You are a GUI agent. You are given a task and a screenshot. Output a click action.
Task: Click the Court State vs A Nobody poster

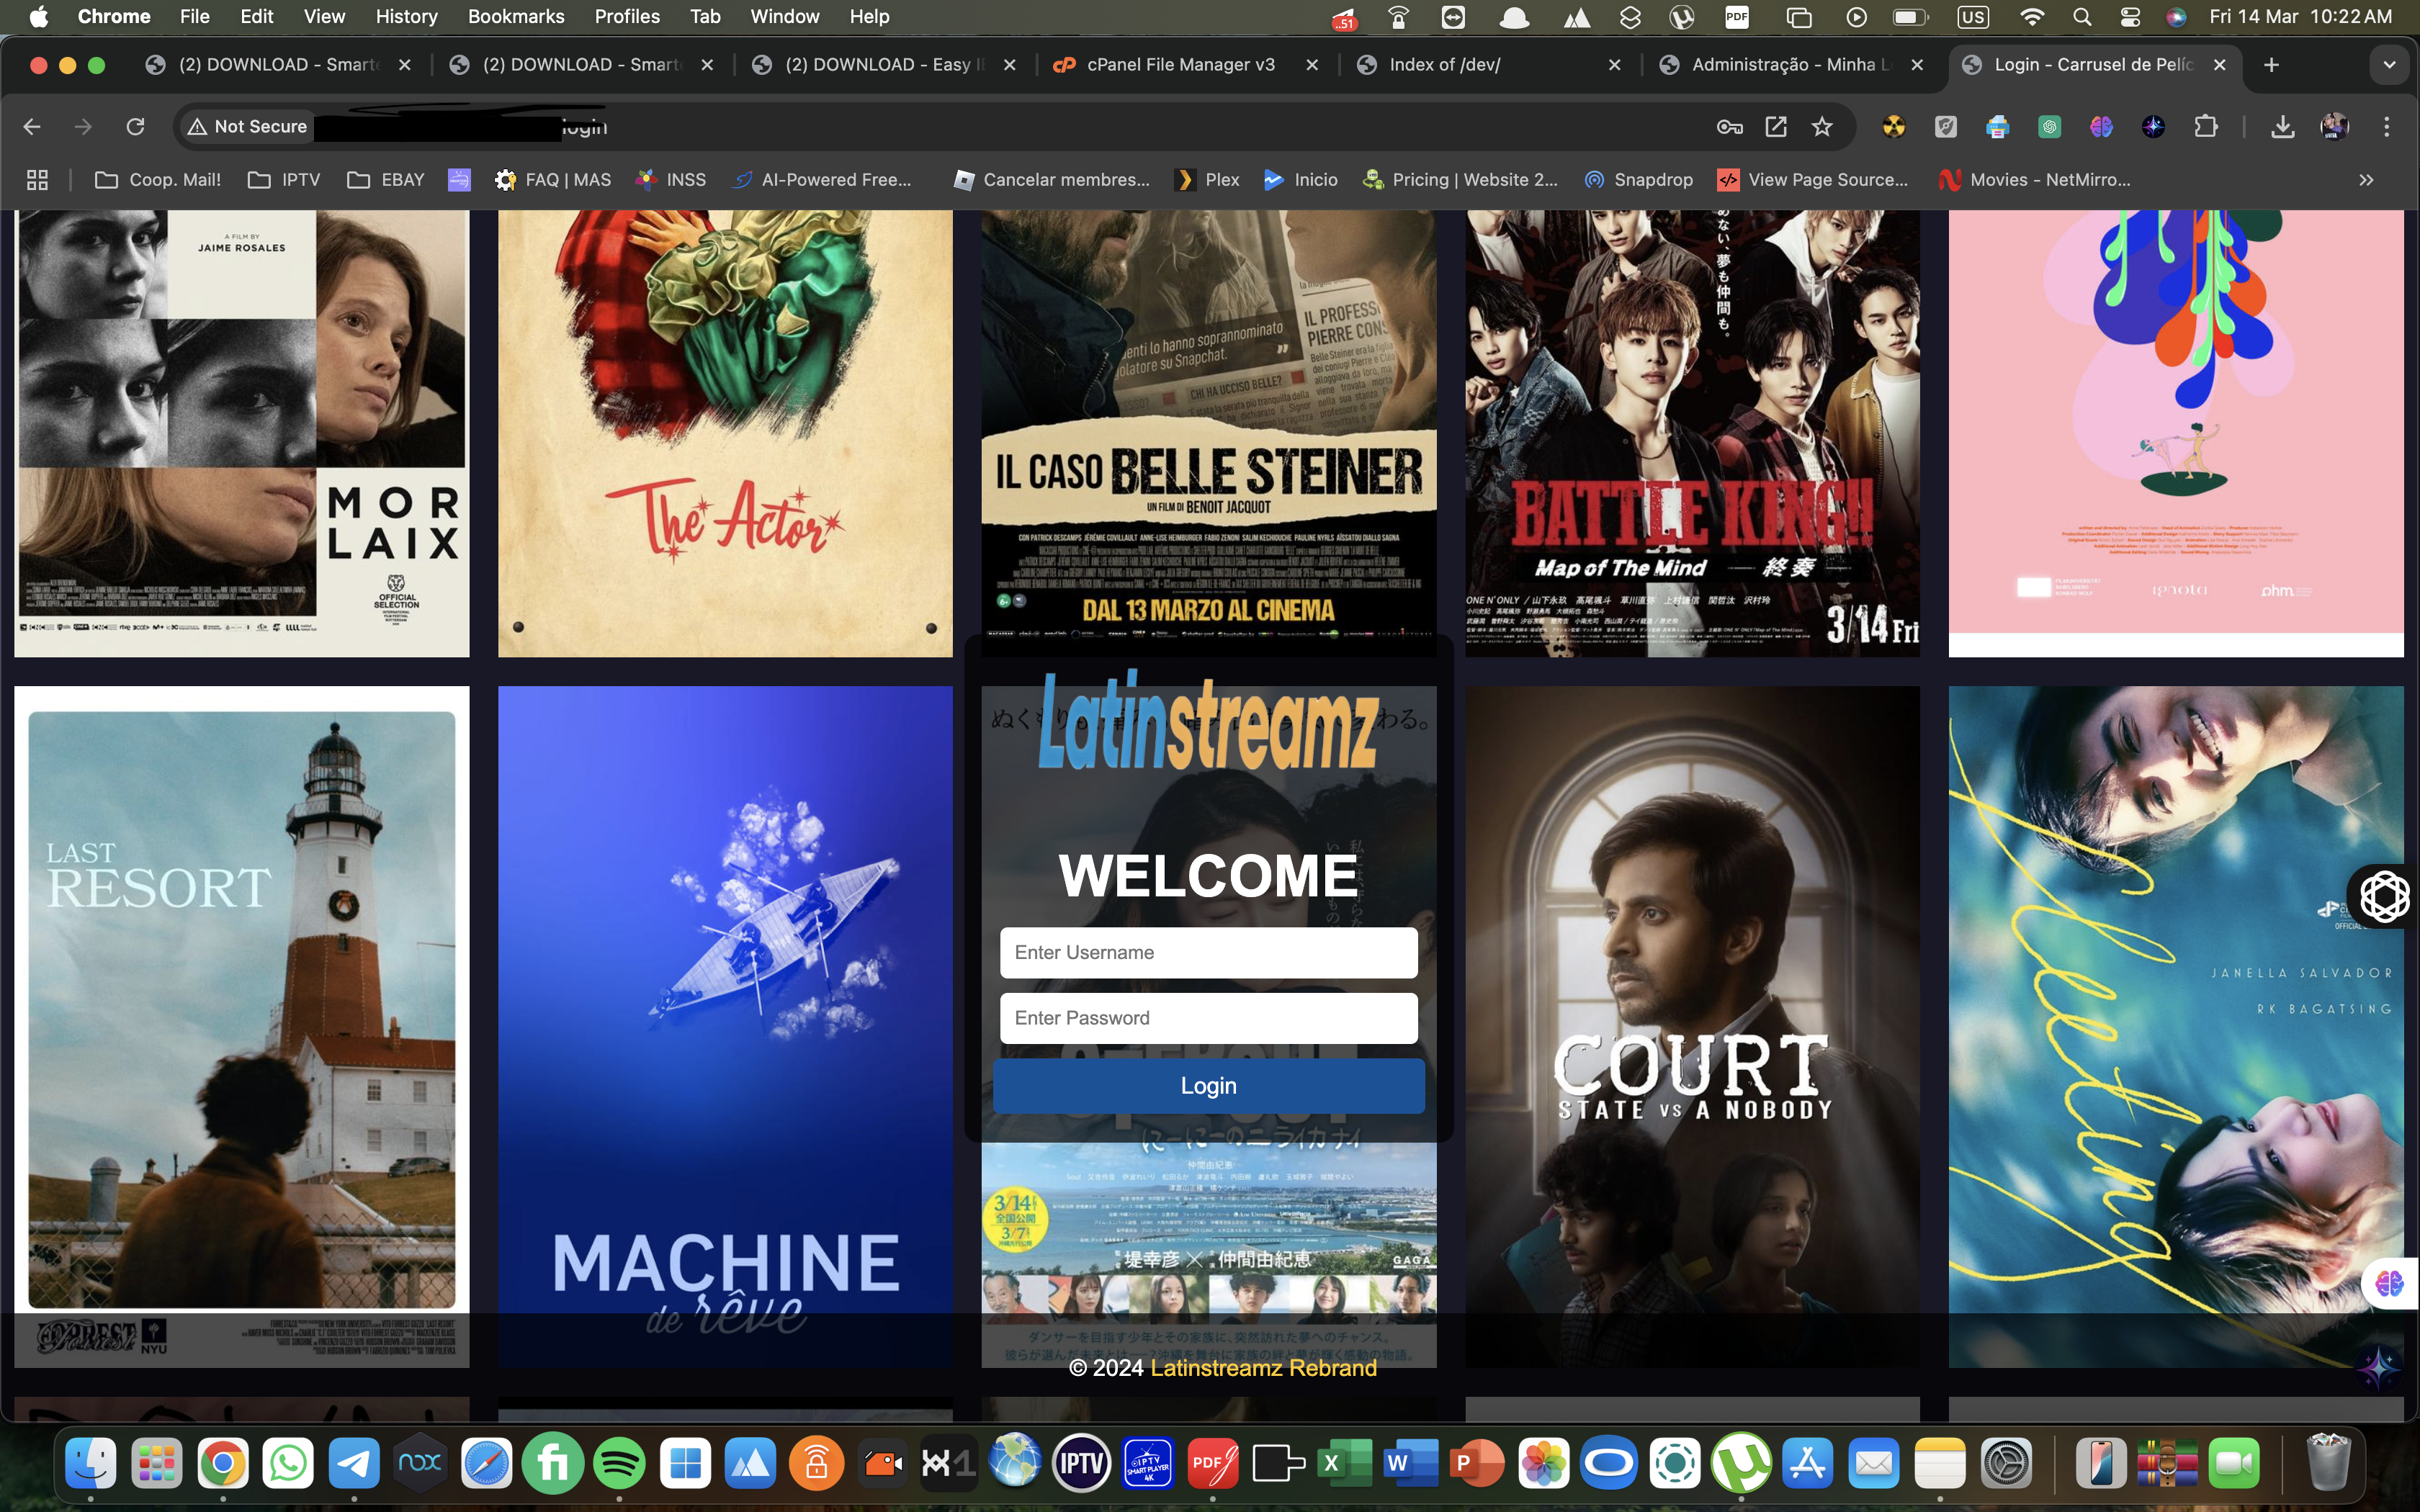pyautogui.click(x=1692, y=1025)
